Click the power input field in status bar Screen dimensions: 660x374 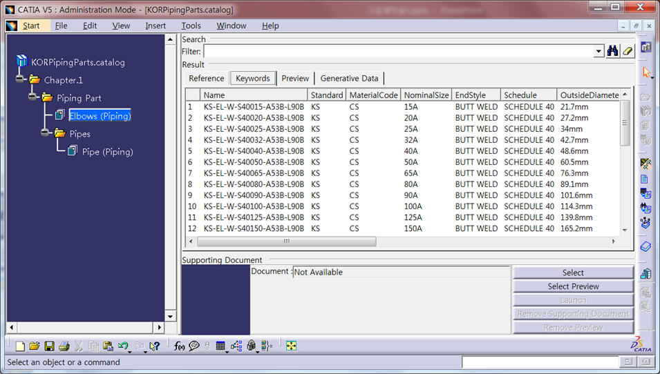[540, 362]
